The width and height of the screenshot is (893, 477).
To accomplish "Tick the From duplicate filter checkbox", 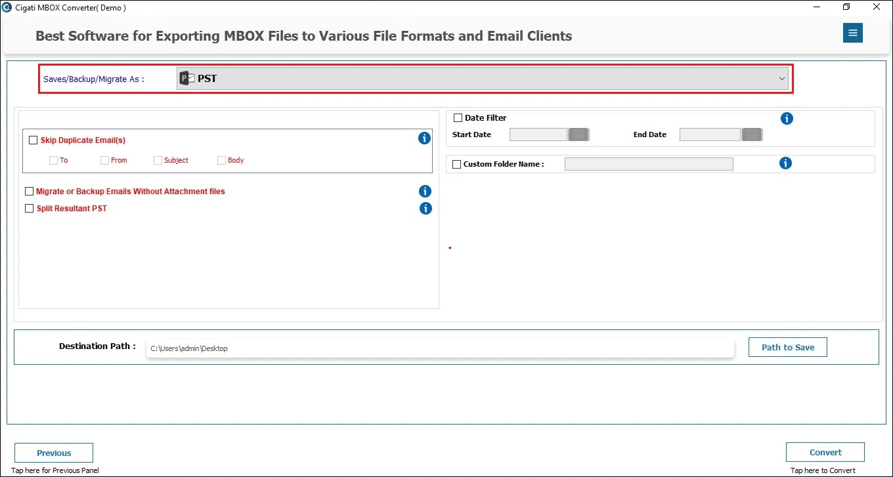I will coord(104,160).
